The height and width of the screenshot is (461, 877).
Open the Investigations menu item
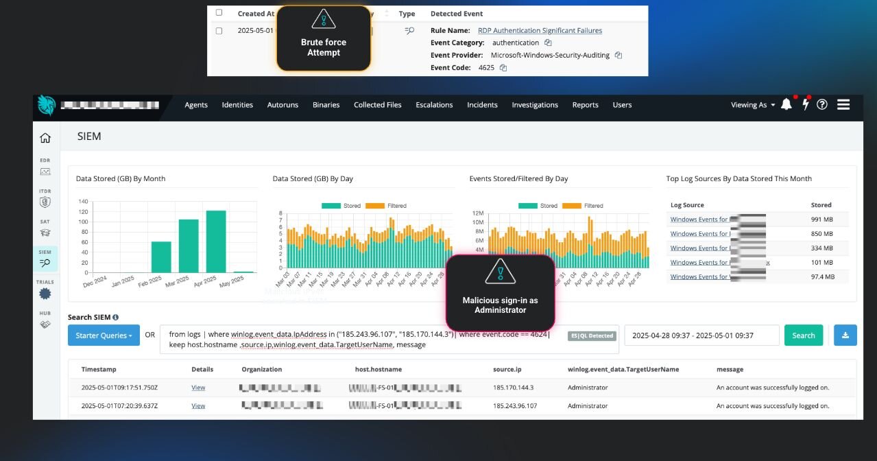tap(535, 105)
